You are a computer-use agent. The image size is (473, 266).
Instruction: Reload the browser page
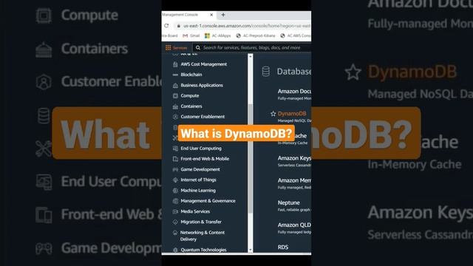pos(166,26)
